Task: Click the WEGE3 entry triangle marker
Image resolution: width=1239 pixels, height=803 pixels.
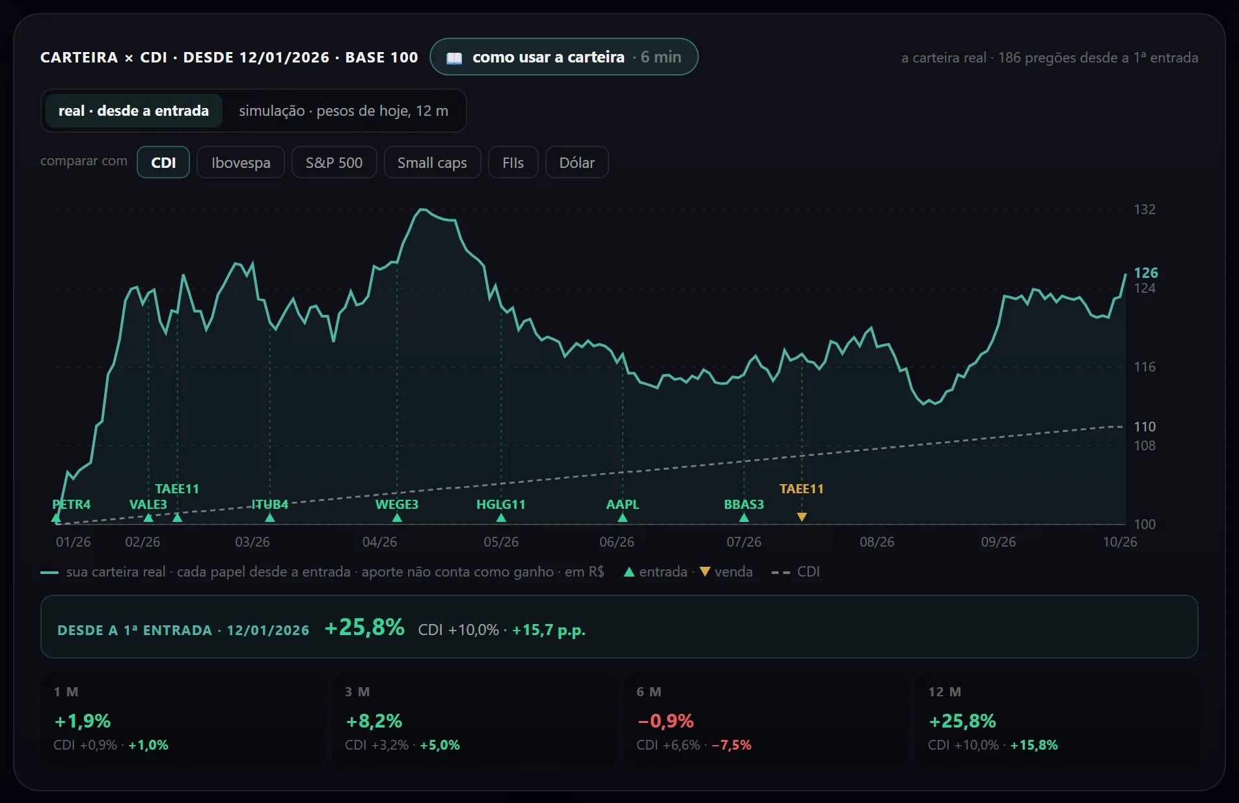Action: pos(397,518)
